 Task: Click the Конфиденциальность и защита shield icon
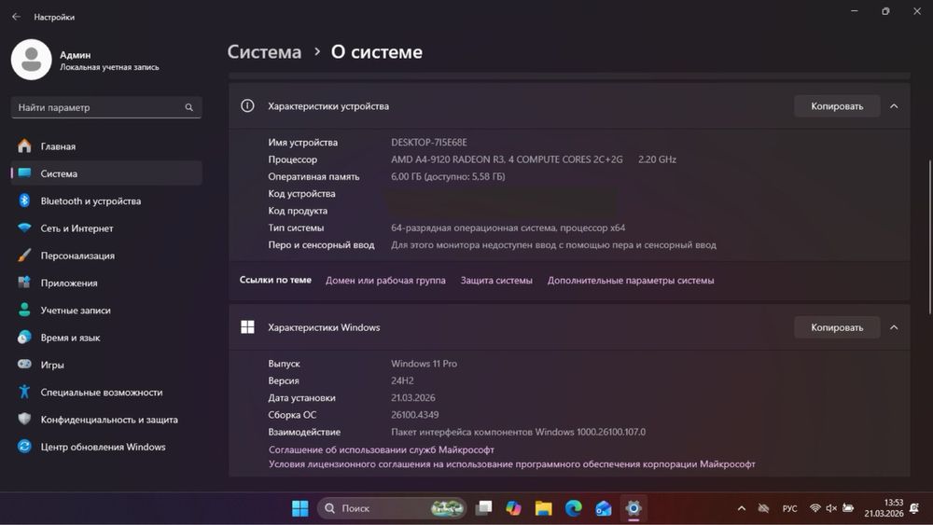[24, 419]
